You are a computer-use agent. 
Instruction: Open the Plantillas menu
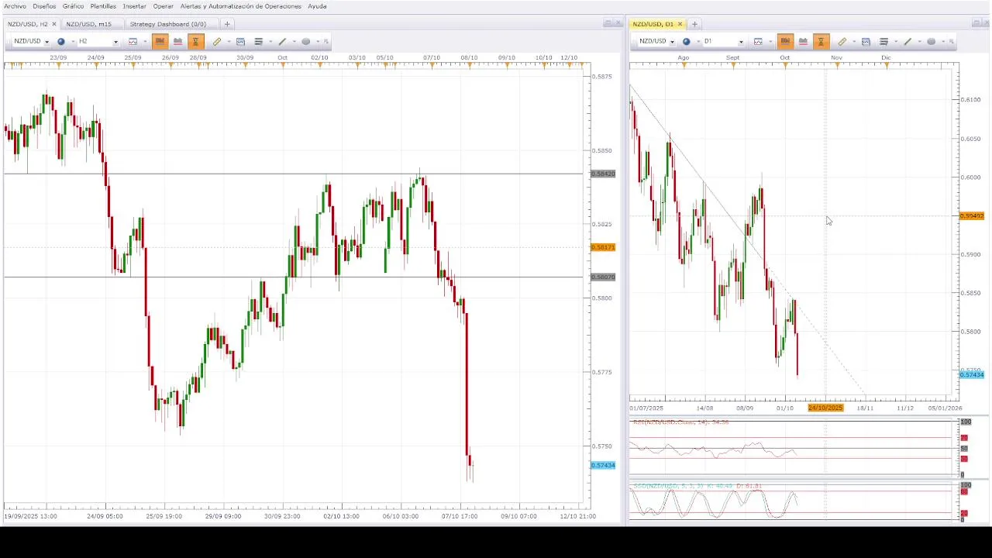103,6
